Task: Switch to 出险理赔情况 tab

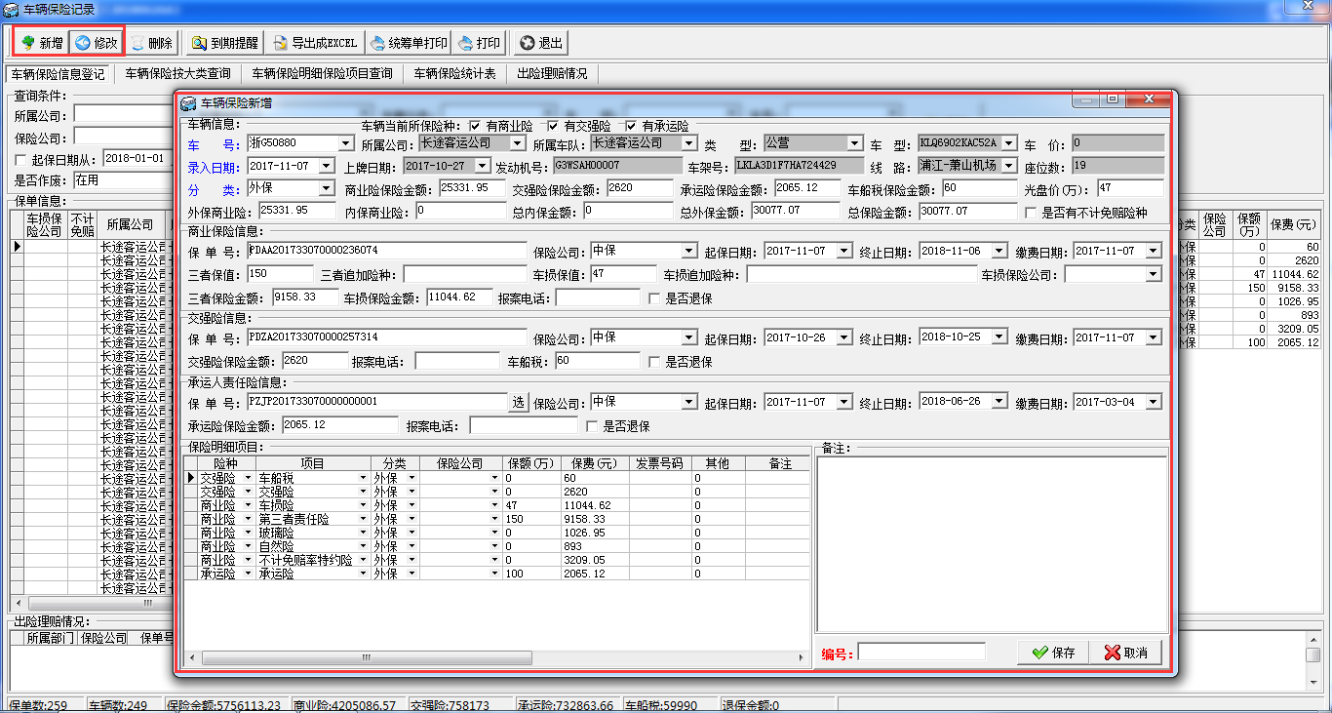Action: (x=552, y=74)
